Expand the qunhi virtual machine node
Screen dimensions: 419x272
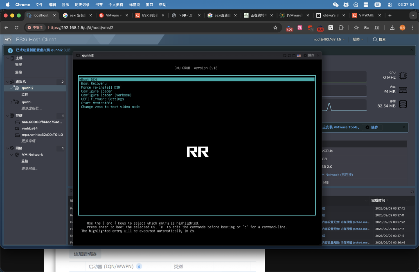(11, 102)
